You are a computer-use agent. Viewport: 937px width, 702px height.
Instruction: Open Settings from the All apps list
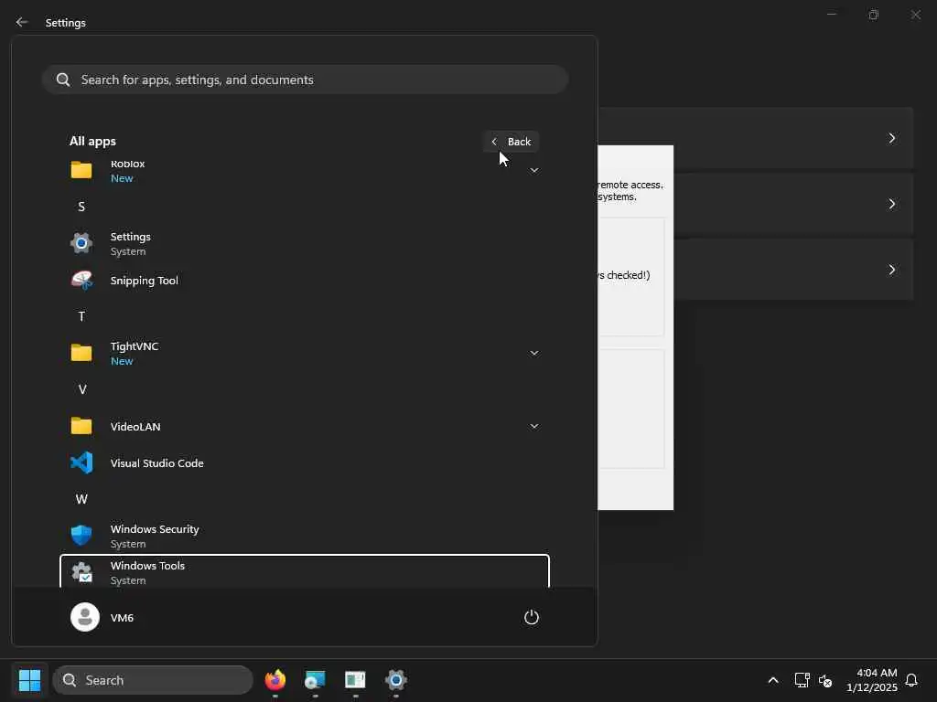pos(304,243)
